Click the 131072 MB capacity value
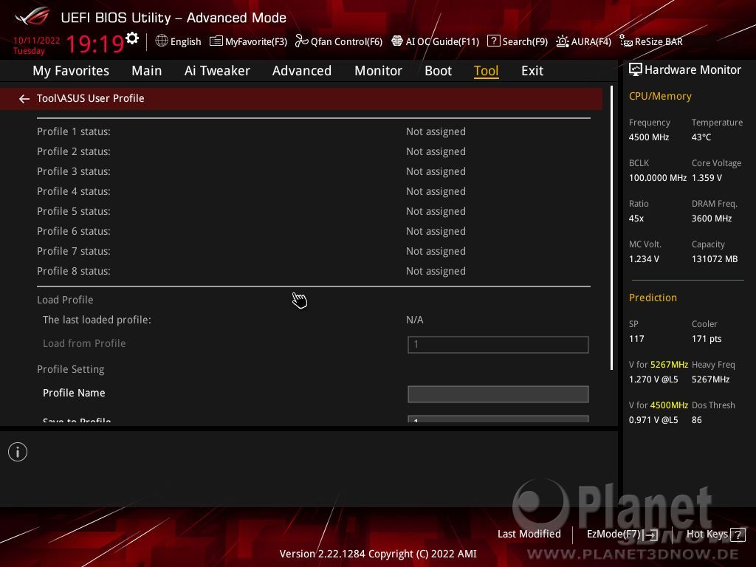Image resolution: width=756 pixels, height=567 pixels. tap(715, 259)
